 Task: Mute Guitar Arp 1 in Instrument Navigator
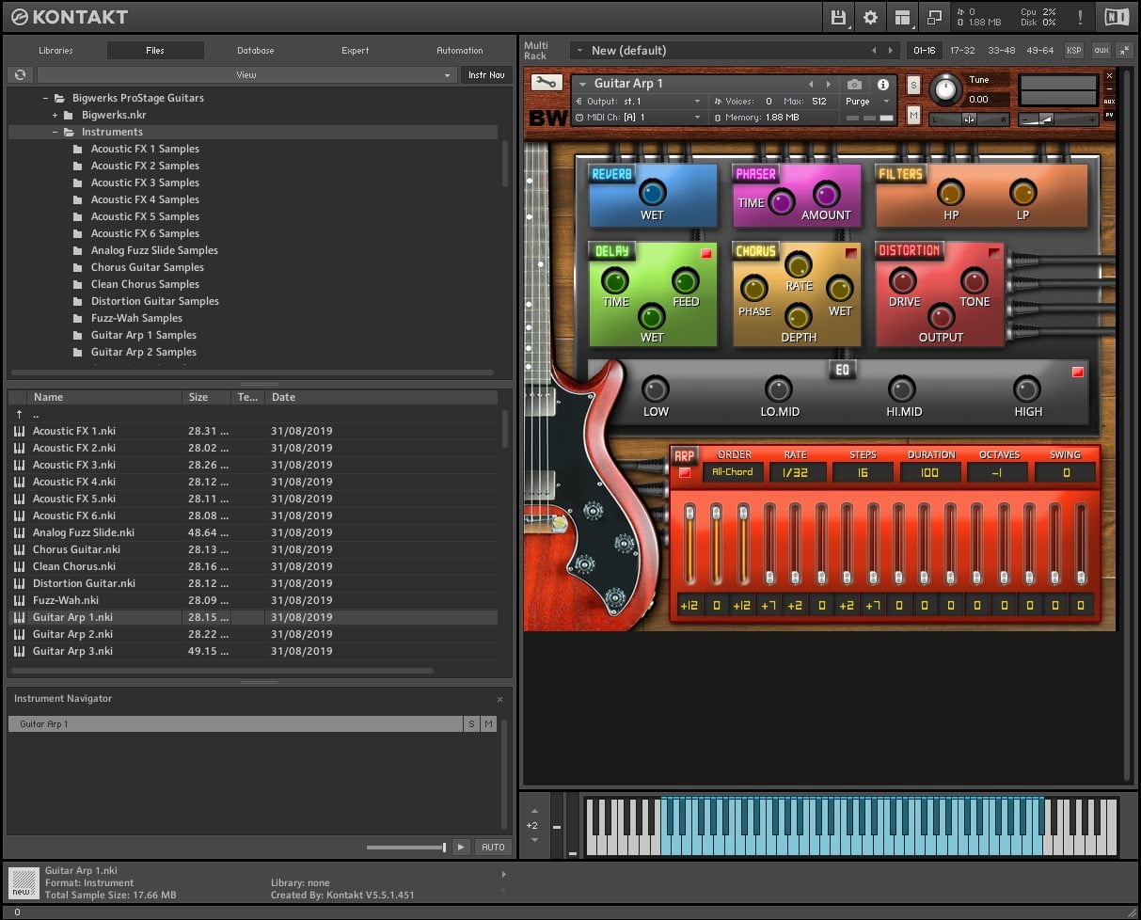click(x=488, y=724)
